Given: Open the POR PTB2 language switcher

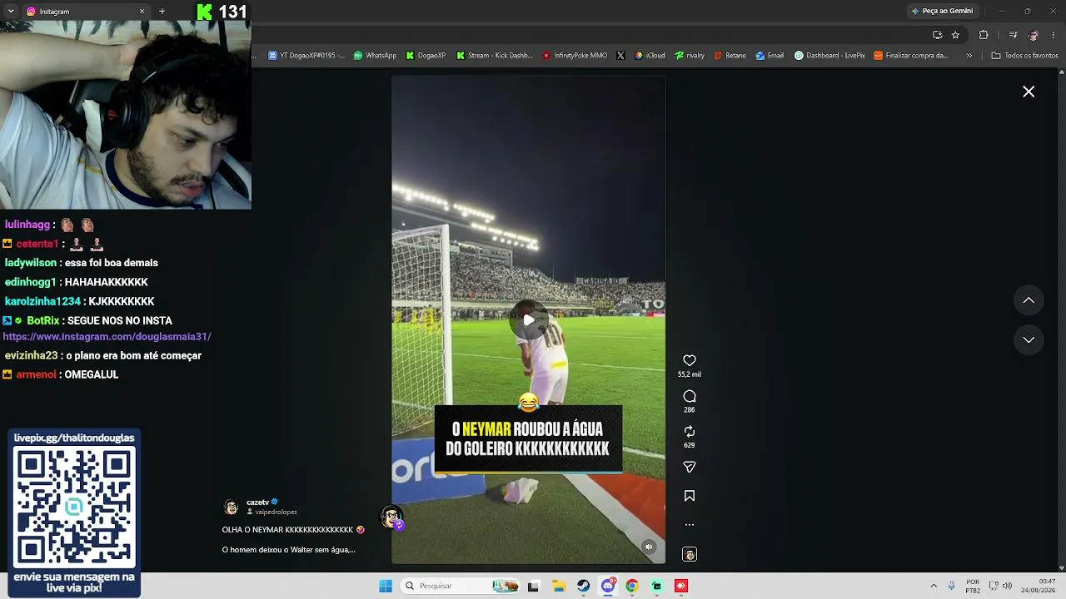Looking at the screenshot, I should click(973, 586).
